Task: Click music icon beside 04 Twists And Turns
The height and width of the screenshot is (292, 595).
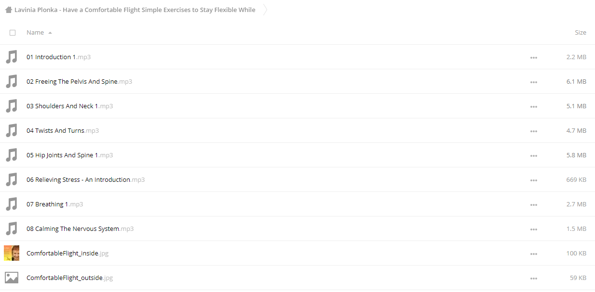Action: coord(11,131)
